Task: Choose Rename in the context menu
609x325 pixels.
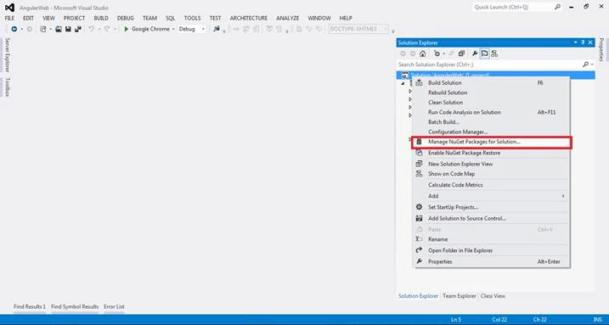Action: coord(491,239)
